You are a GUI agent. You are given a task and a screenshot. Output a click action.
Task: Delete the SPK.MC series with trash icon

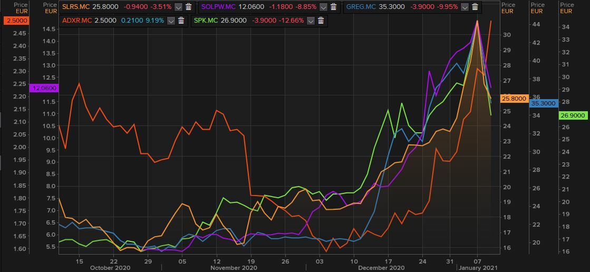pos(321,21)
